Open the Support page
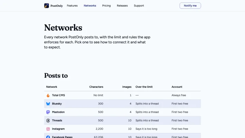Image resolution: width=245 pixels, height=138 pixels. [139, 6]
